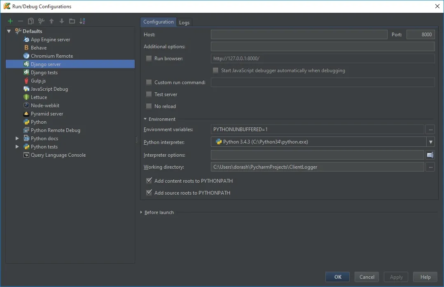The height and width of the screenshot is (287, 444).
Task: Switch to the Configuration tab
Action: click(158, 22)
